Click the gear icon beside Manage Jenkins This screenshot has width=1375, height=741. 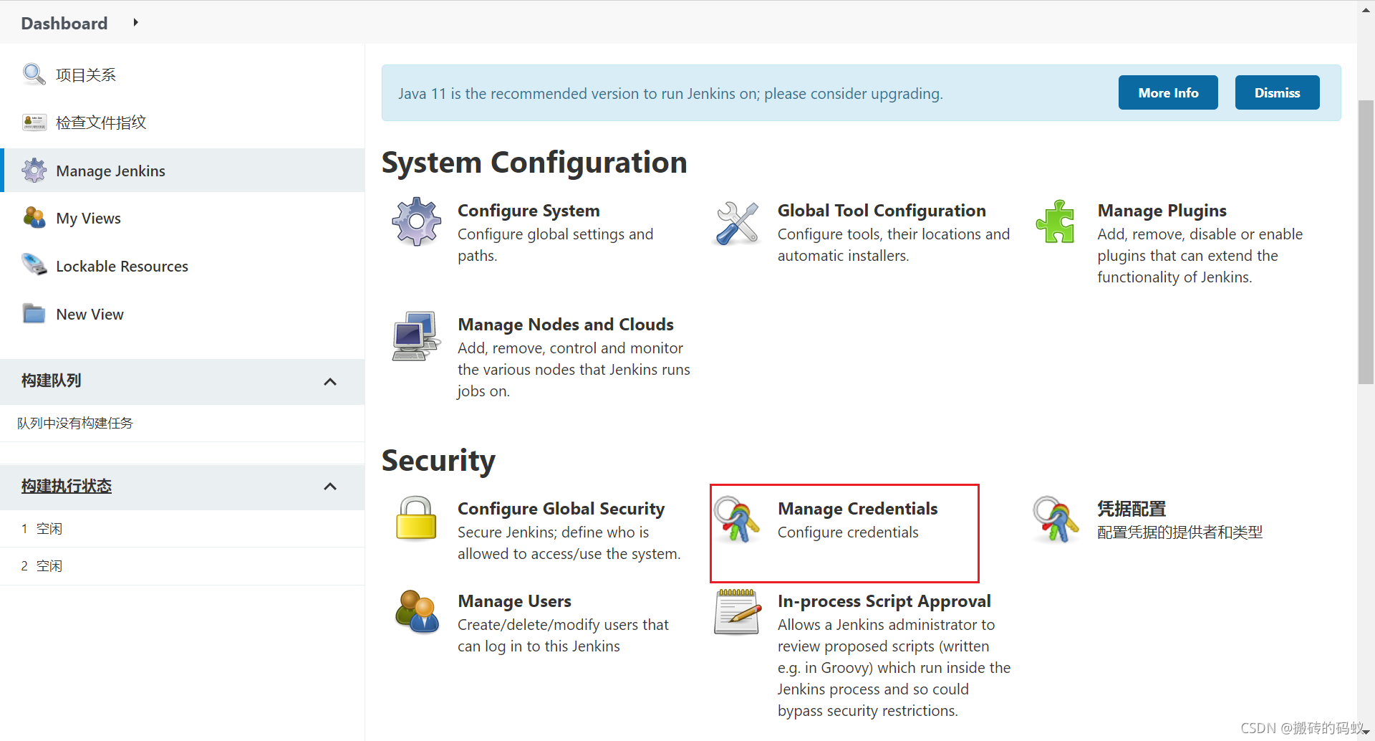tap(34, 171)
